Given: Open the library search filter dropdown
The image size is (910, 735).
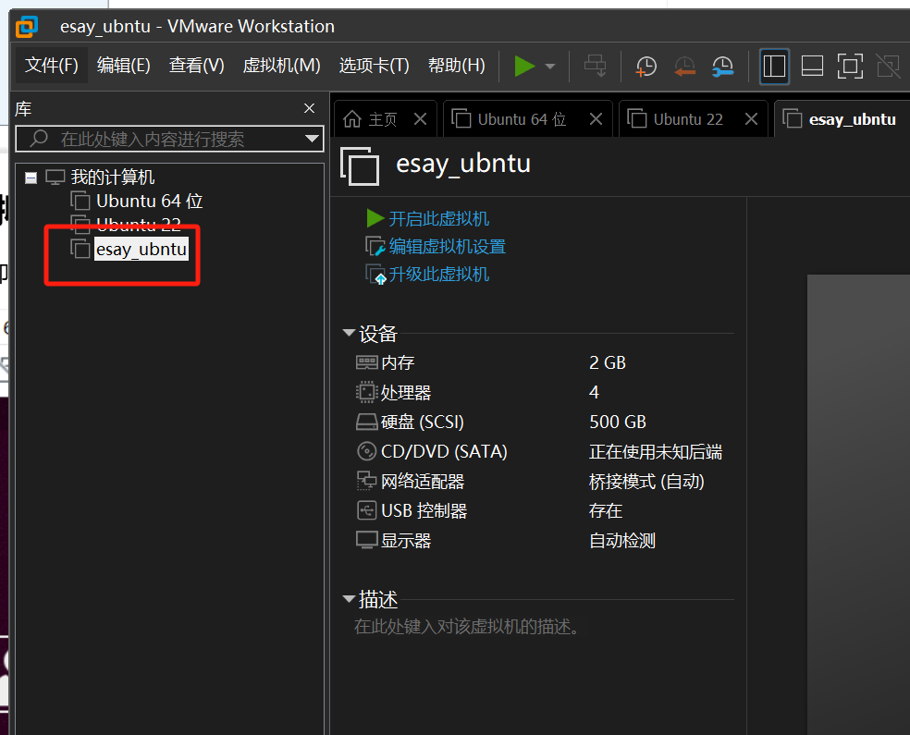Looking at the screenshot, I should coord(312,140).
